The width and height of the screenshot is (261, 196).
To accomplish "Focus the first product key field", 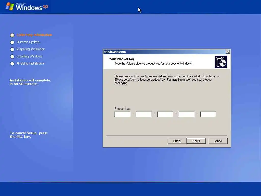I will (x=122, y=114).
